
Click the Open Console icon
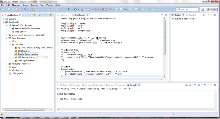tap(205, 85)
